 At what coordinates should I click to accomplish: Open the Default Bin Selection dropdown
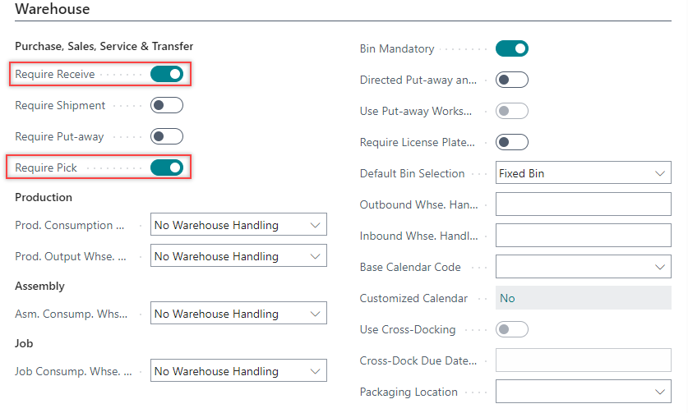(x=584, y=173)
